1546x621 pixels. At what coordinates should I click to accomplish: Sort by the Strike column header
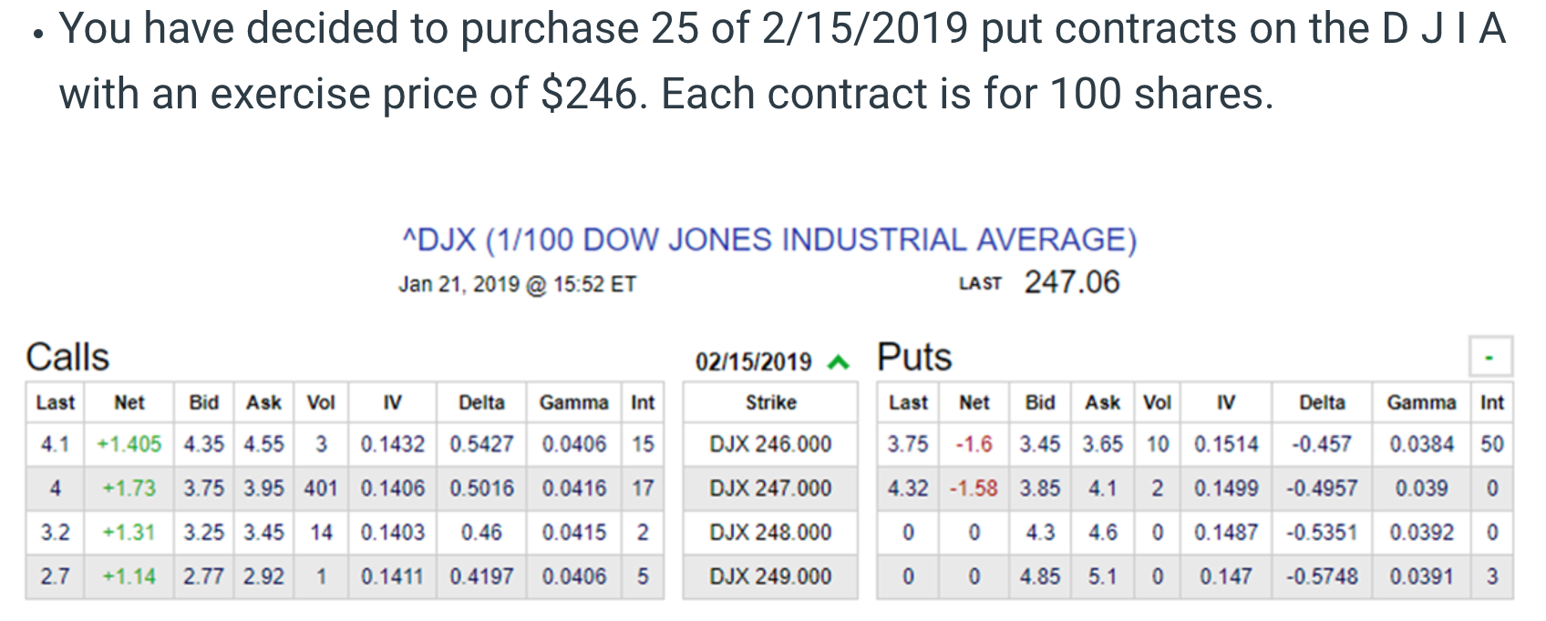pyautogui.click(x=770, y=402)
